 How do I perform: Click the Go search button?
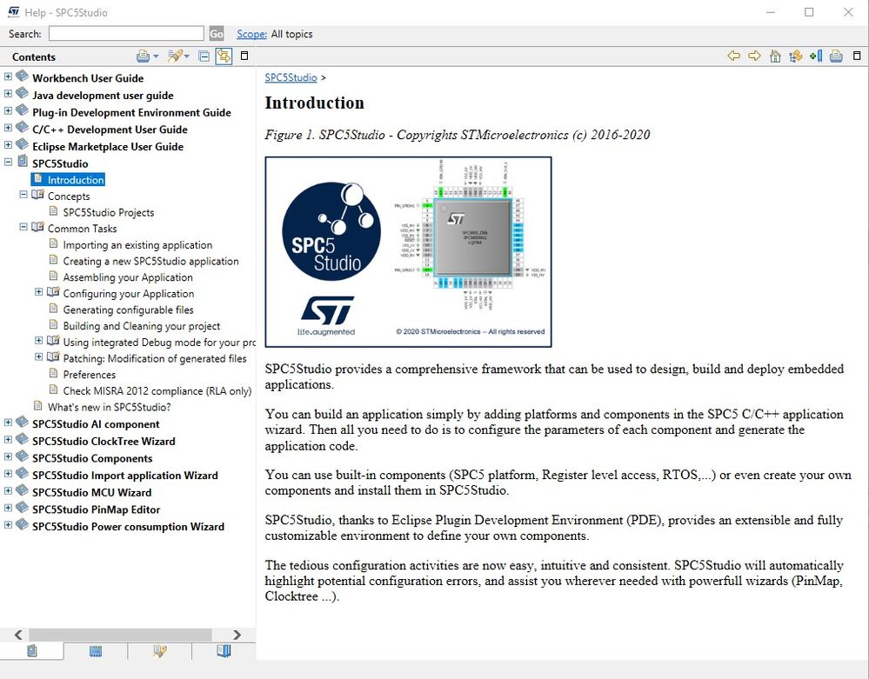pyautogui.click(x=216, y=34)
